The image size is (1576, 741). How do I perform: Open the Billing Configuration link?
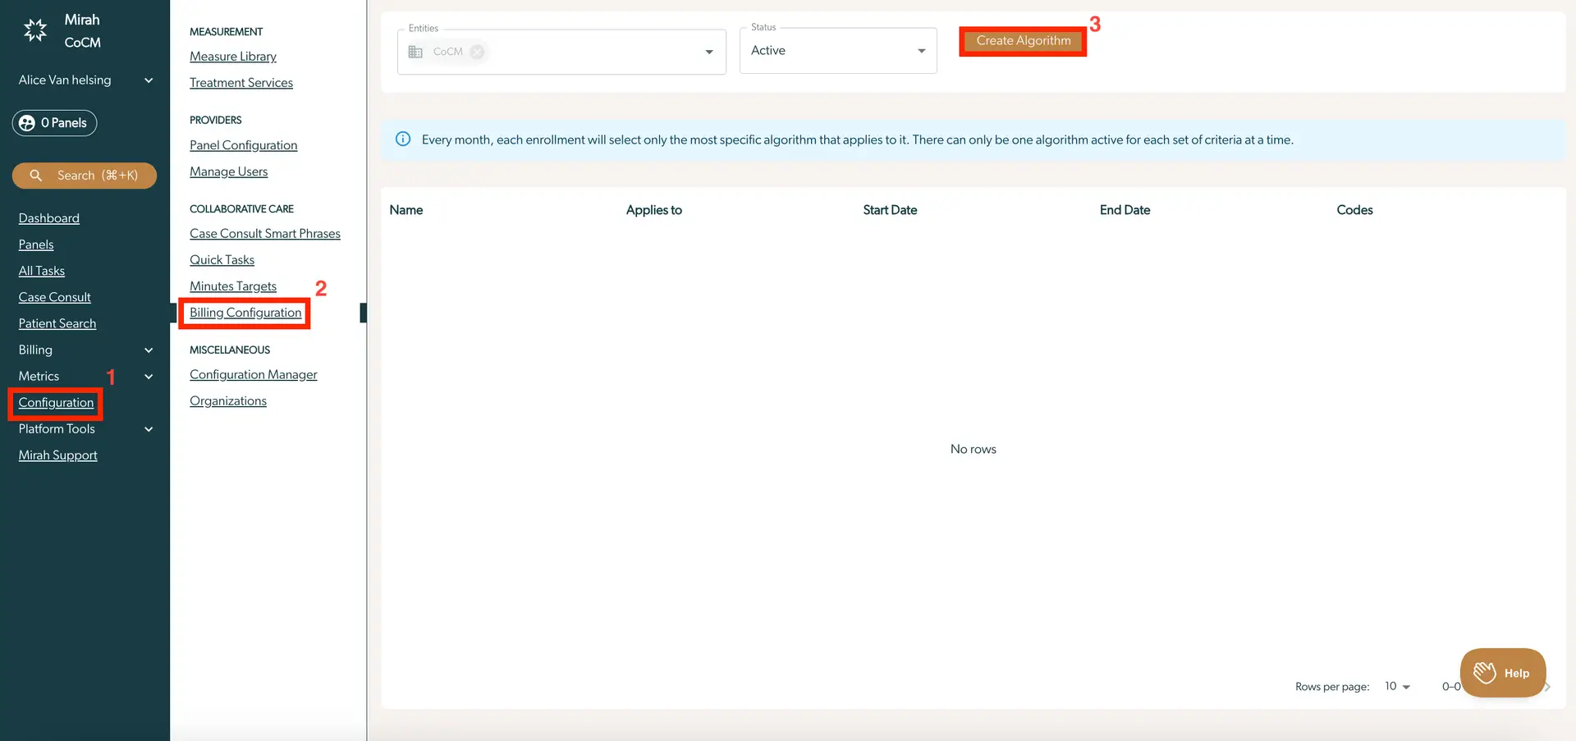click(x=245, y=313)
